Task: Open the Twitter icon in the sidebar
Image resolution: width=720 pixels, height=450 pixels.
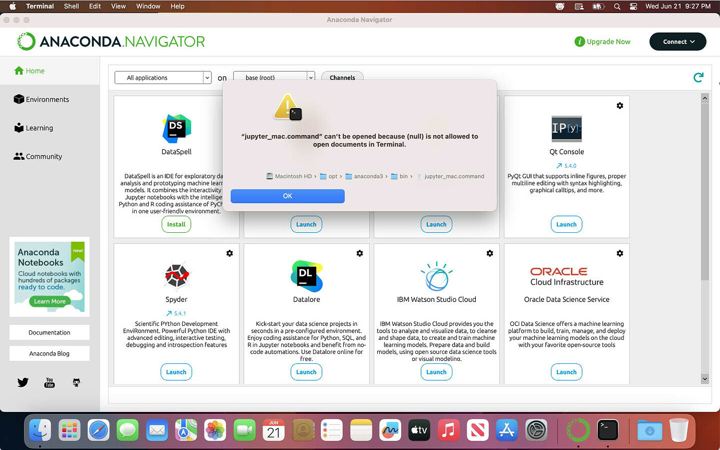Action: pyautogui.click(x=22, y=383)
